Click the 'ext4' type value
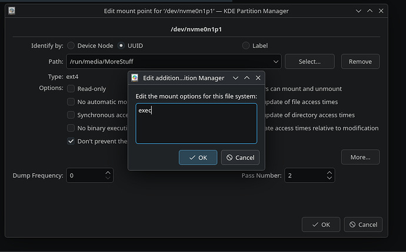The width and height of the screenshot is (406, 252). click(x=72, y=77)
